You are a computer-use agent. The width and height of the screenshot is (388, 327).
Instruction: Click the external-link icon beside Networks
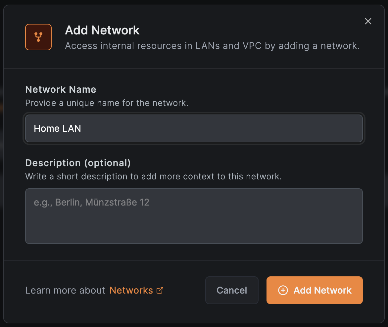pos(160,290)
